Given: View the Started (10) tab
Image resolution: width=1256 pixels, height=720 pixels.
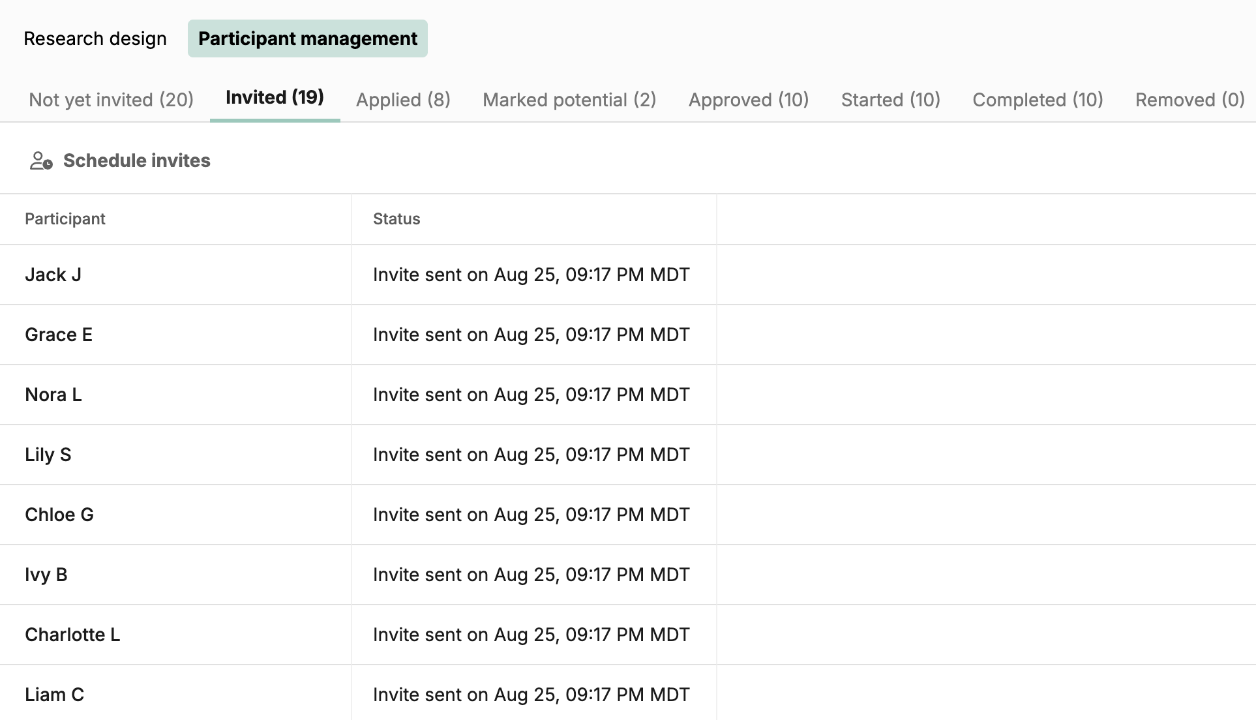Looking at the screenshot, I should (x=890, y=100).
